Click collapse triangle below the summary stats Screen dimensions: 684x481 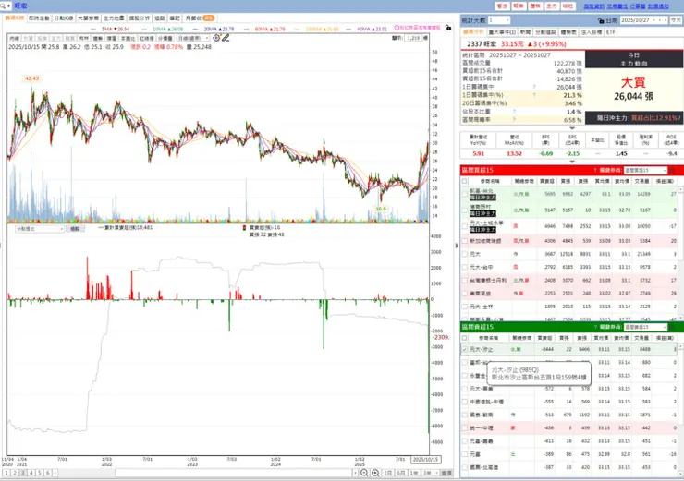click(x=572, y=128)
